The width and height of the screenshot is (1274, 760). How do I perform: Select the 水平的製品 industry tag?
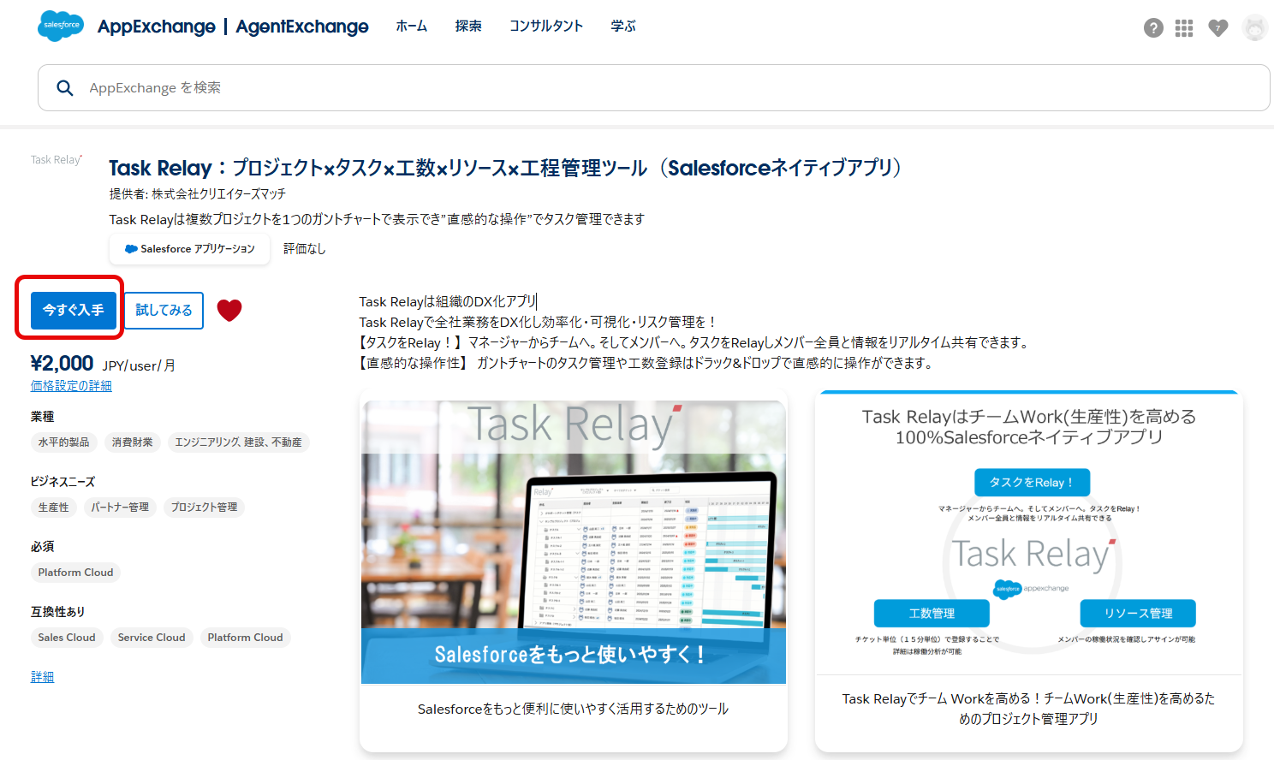coord(64,442)
